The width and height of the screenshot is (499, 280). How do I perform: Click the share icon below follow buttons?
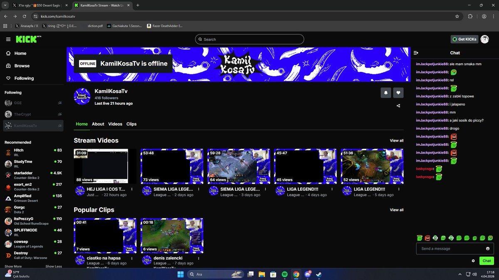[x=398, y=106]
